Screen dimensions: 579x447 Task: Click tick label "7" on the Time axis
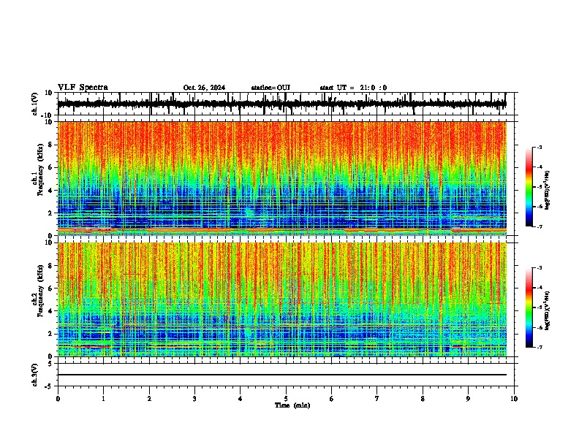[377, 399]
